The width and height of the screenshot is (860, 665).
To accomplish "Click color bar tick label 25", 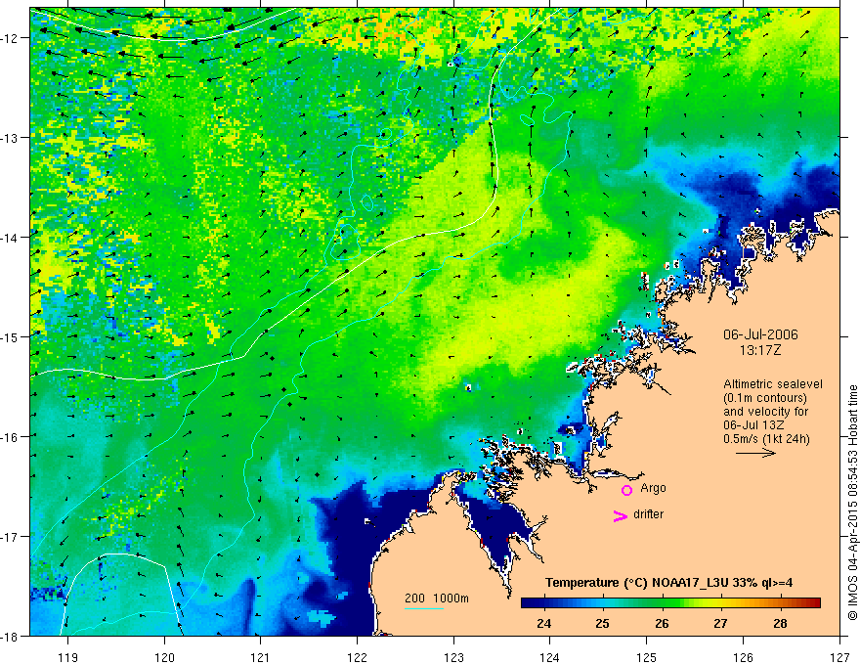I will (x=603, y=623).
